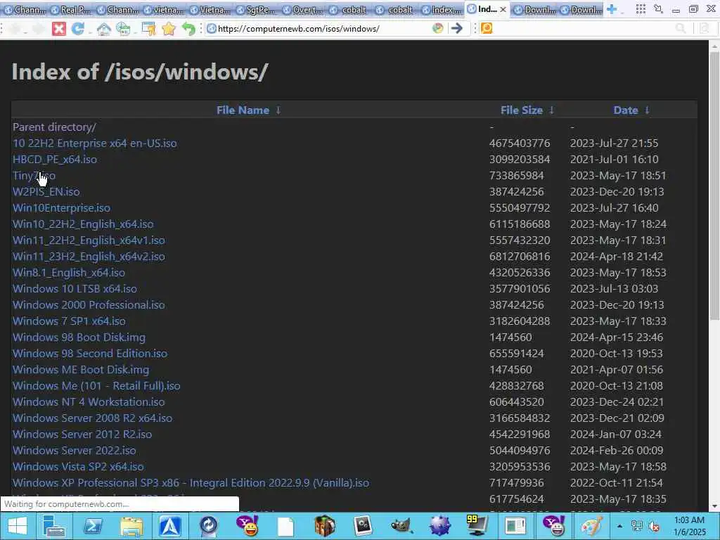Click the muted volume tray icon
The image size is (720, 540).
coord(654,526)
